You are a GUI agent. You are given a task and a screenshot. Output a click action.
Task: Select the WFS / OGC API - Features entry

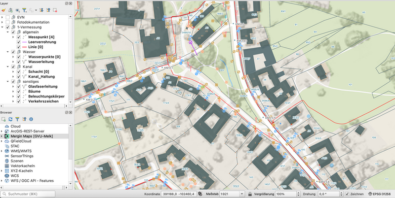click(x=32, y=181)
